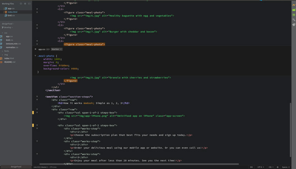The width and height of the screenshot is (296, 169).
Task: Click img/8.jpg Granola image tag line
Action: pos(120,77)
